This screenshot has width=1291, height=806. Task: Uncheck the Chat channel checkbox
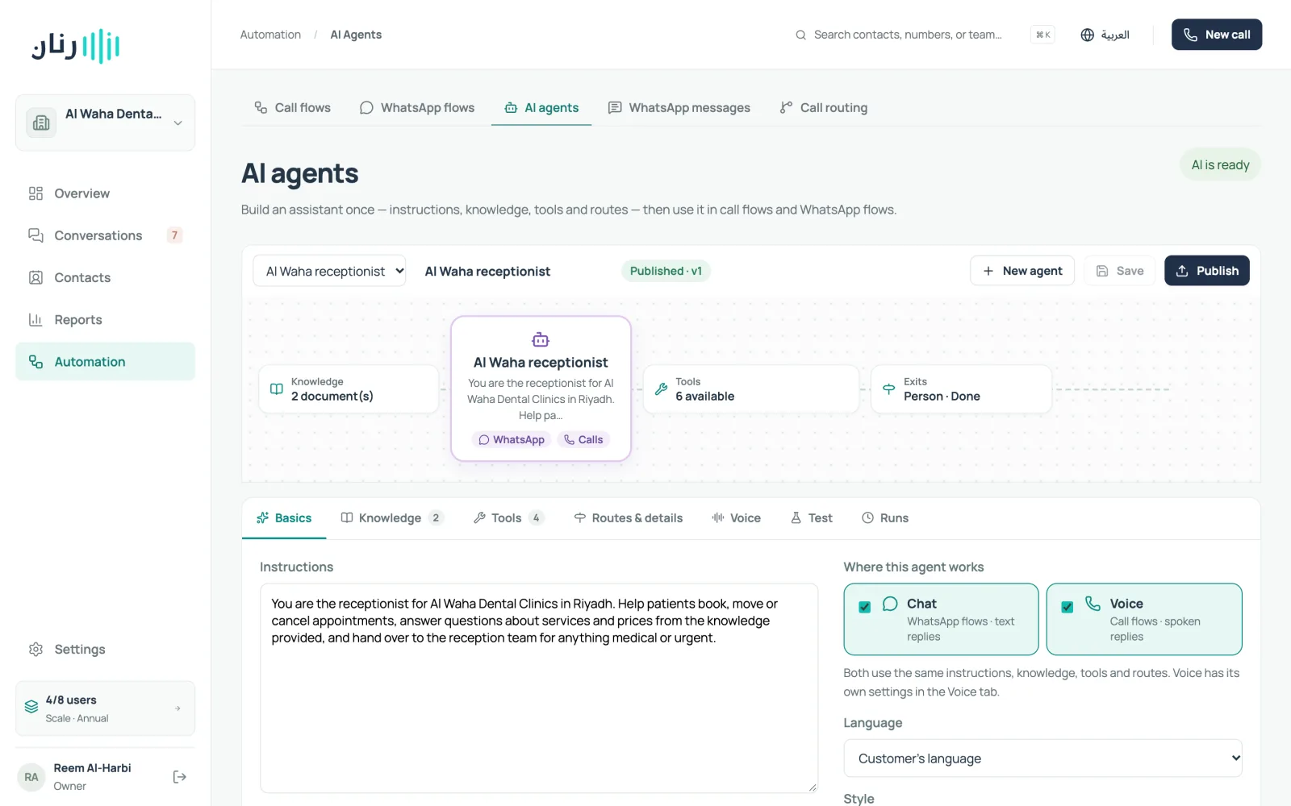(x=864, y=607)
